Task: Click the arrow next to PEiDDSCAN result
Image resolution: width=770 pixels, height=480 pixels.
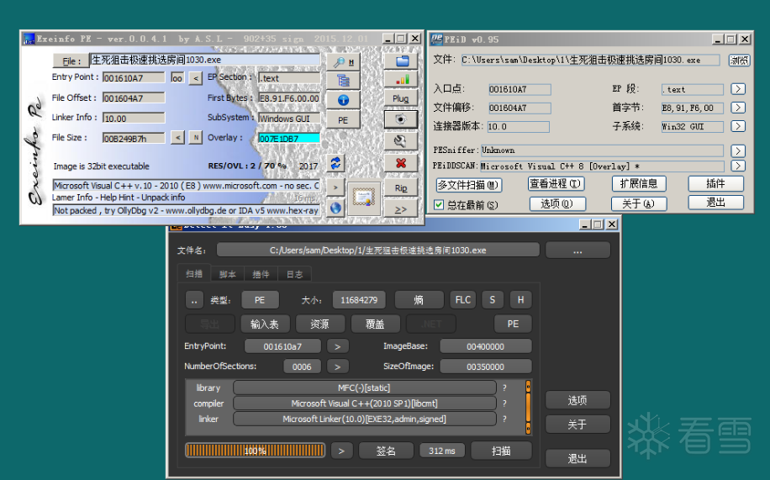Action: pyautogui.click(x=737, y=166)
